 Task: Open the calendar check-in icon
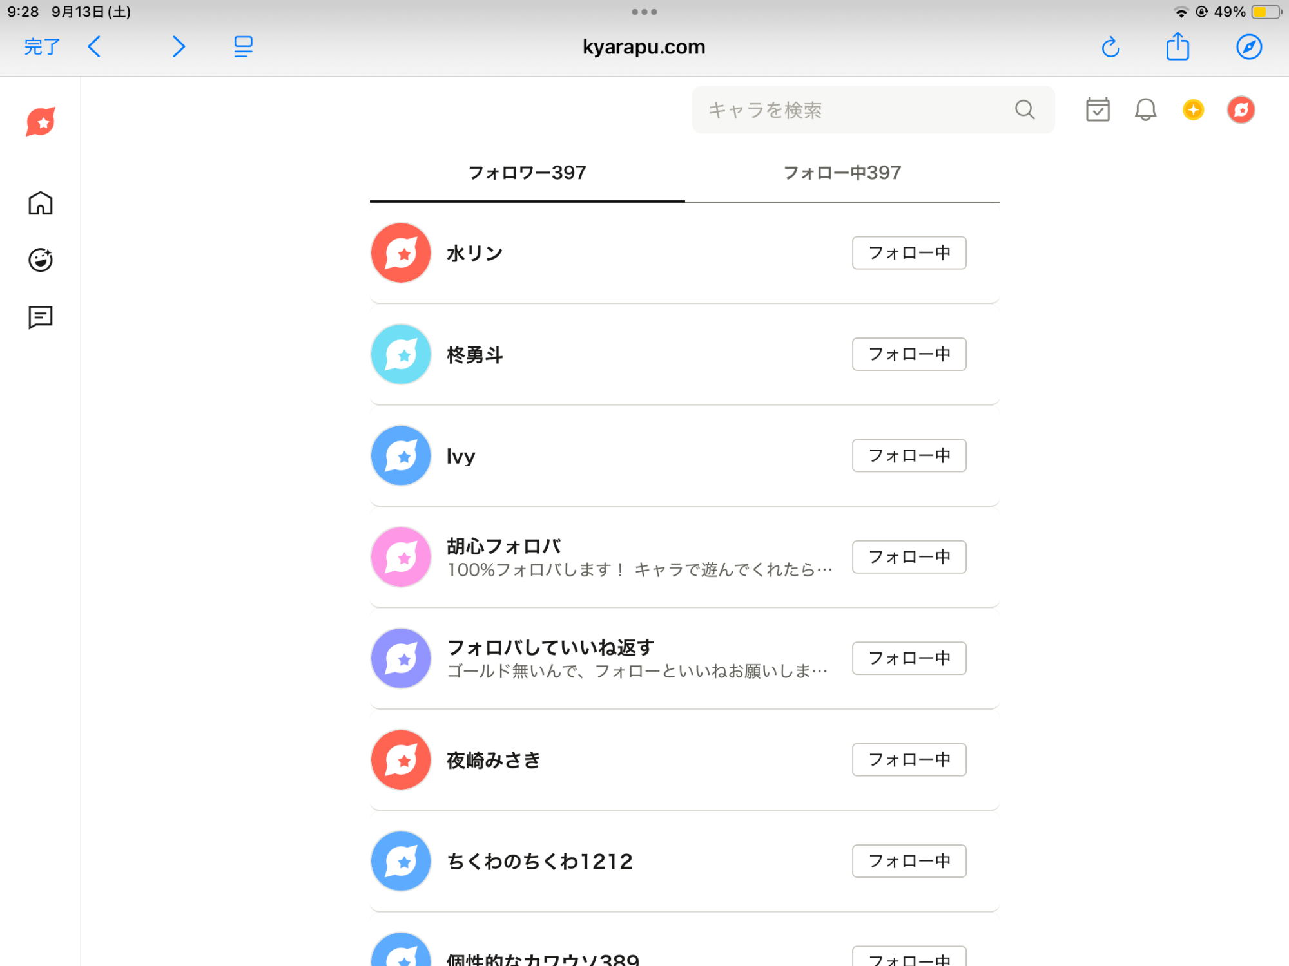pos(1097,110)
